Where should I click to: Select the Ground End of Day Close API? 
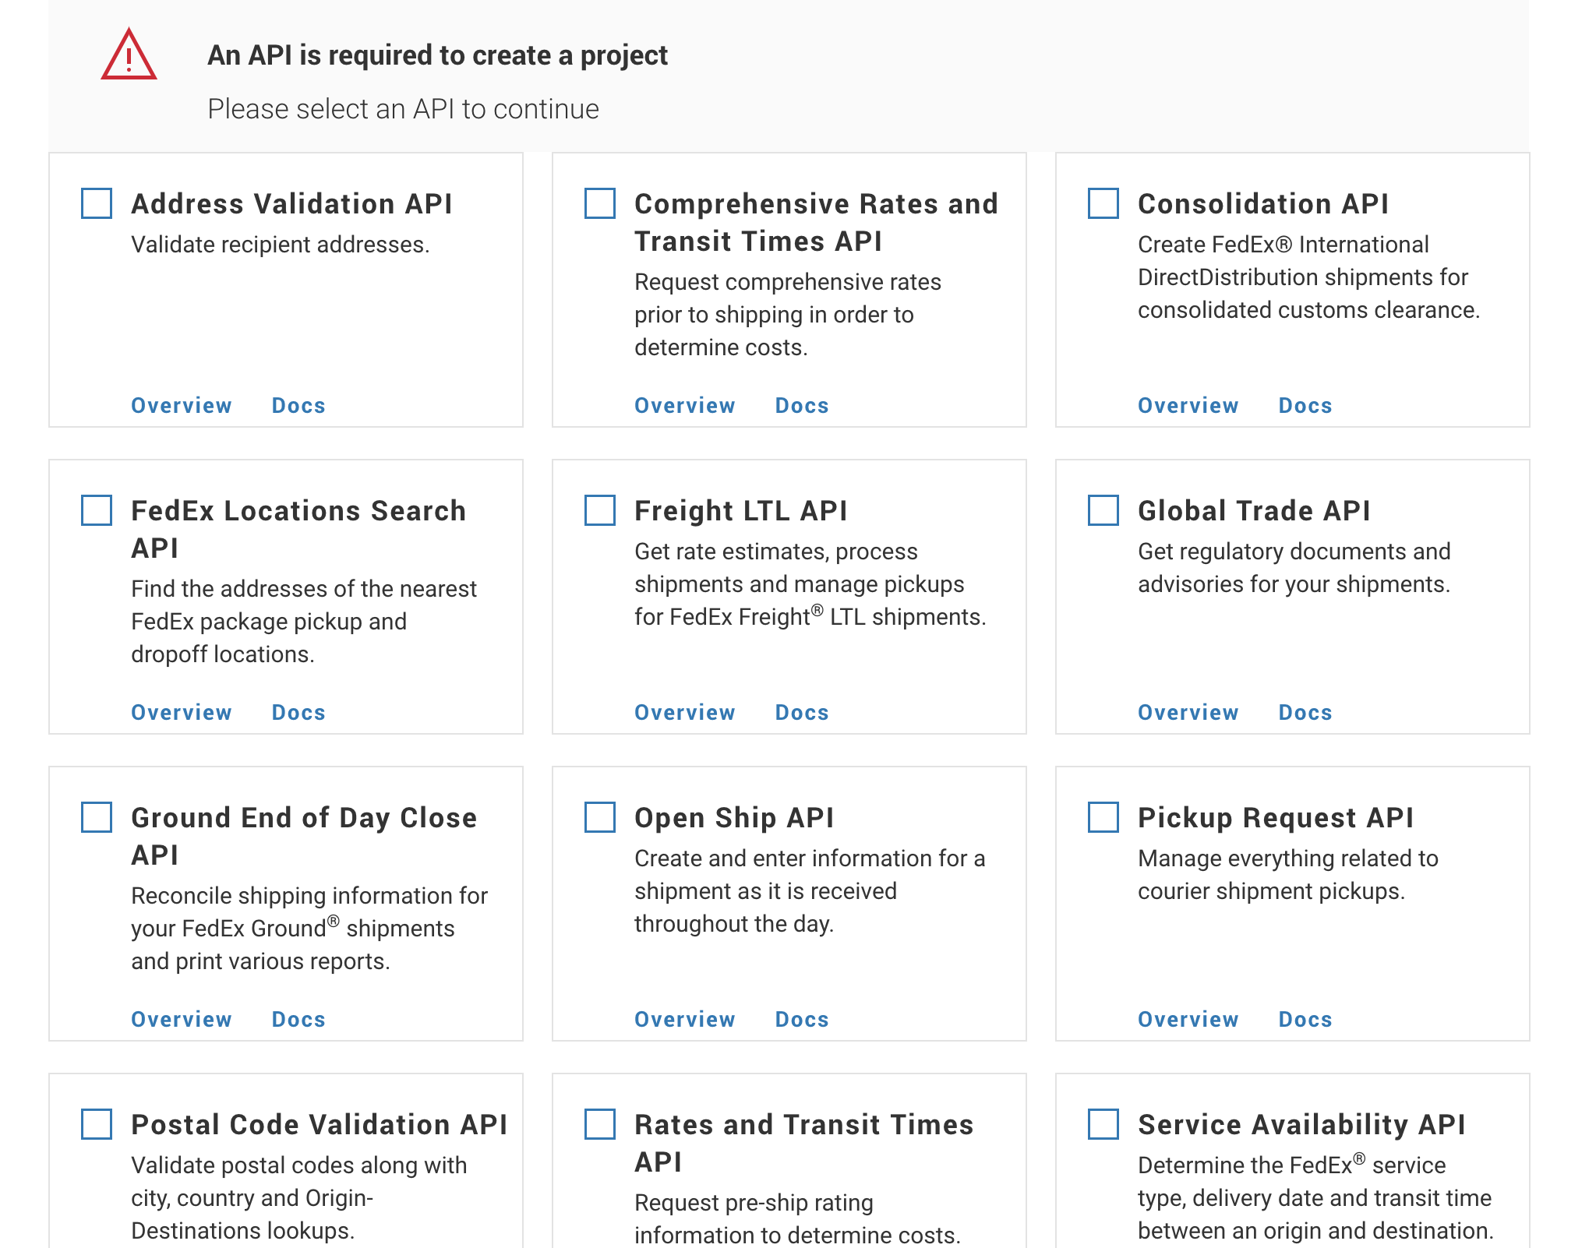tap(97, 818)
